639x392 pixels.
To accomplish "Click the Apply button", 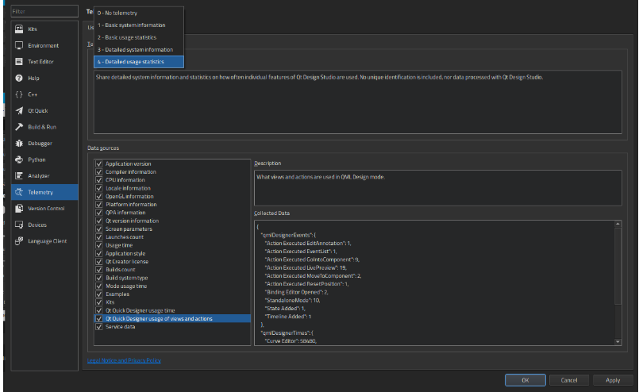I will [613, 380].
